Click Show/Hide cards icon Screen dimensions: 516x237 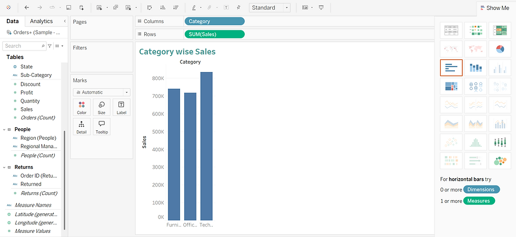(x=305, y=7)
